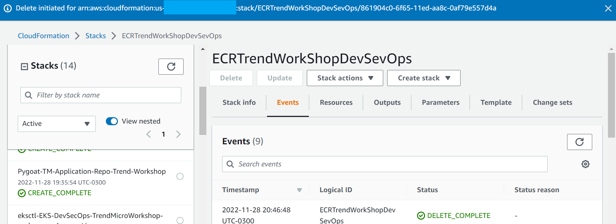Image resolution: width=616 pixels, height=224 pixels.
Task: Open the Pygoat-TM-Application-Repo-Trend-Workshop stack
Action: pyautogui.click(x=92, y=171)
